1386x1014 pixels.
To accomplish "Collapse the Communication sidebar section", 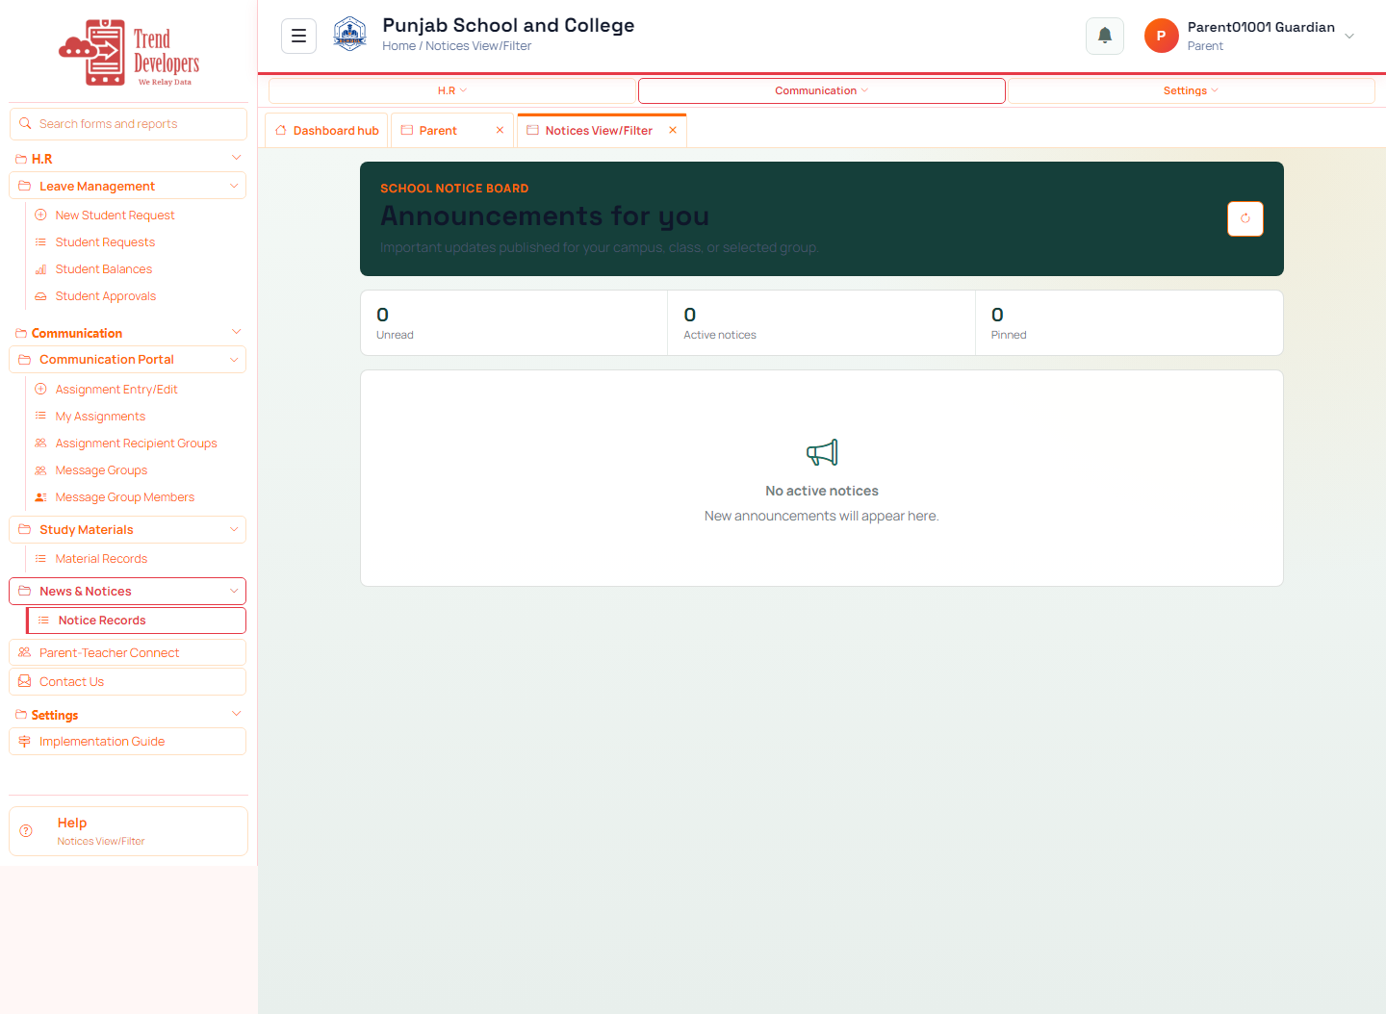I will tap(237, 332).
